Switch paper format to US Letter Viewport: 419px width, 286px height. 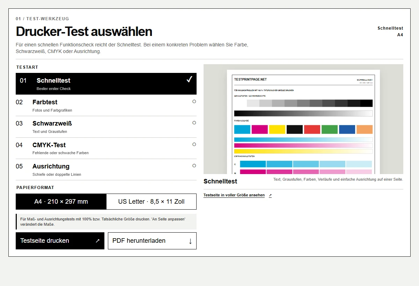[x=151, y=202]
